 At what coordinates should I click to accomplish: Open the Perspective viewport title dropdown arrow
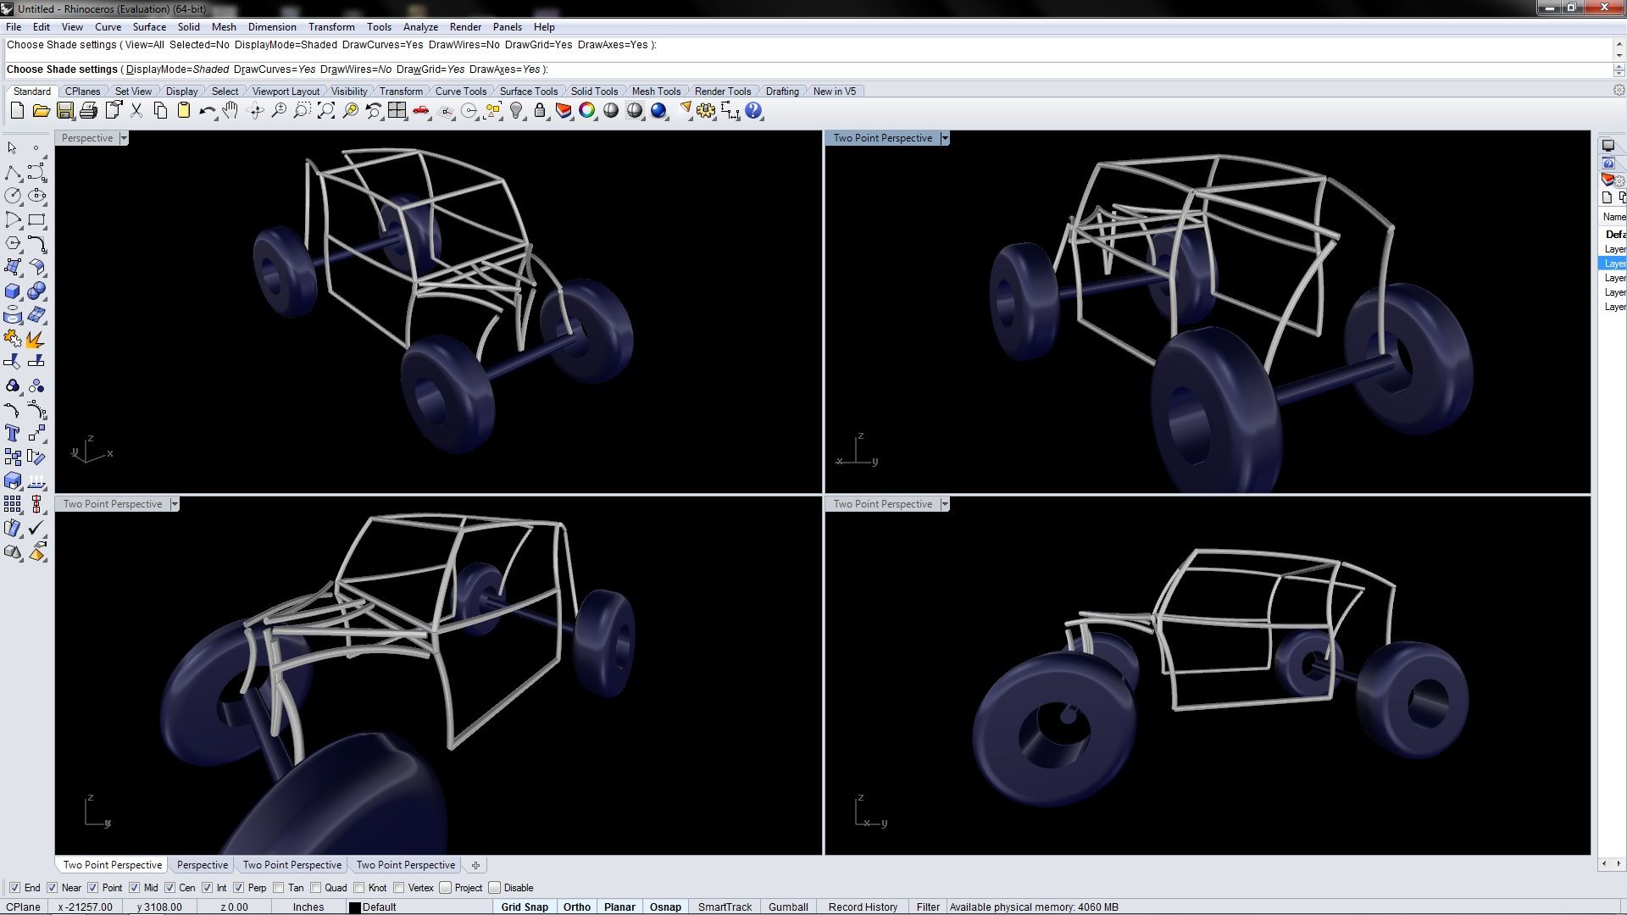pos(124,138)
